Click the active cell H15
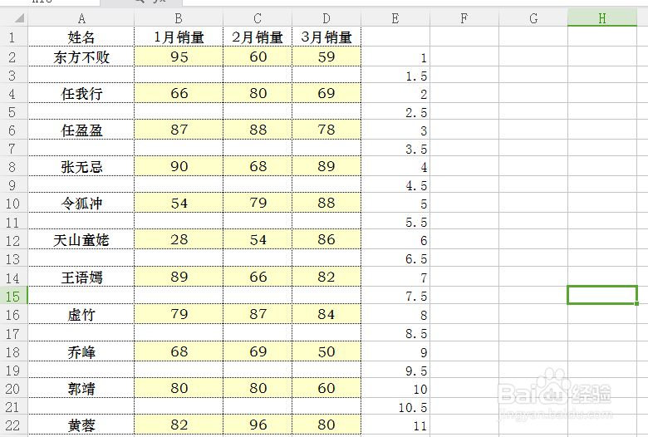 click(x=602, y=295)
